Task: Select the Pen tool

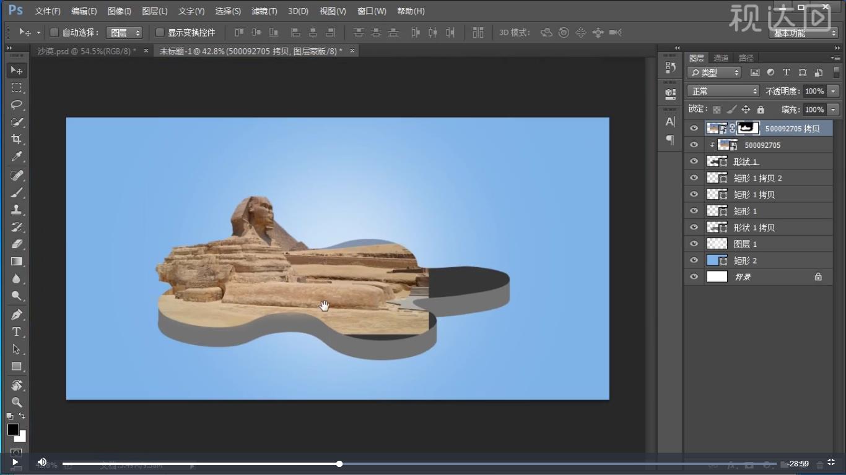Action: 17,314
